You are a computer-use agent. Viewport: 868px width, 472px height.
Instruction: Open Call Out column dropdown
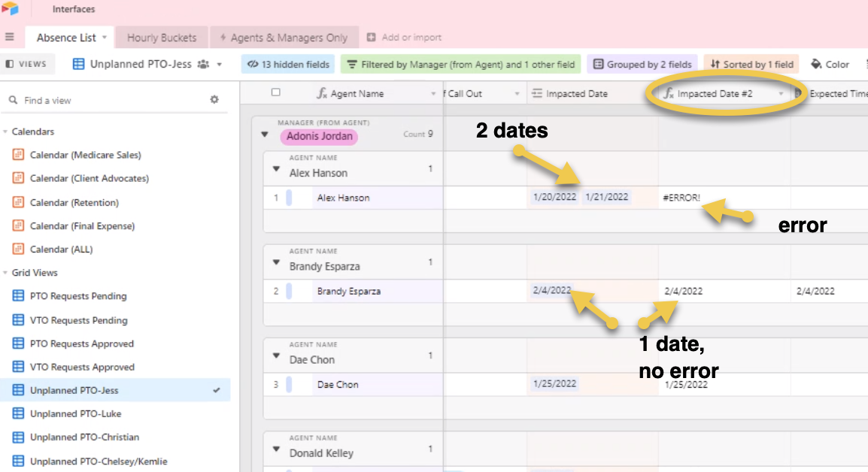517,94
